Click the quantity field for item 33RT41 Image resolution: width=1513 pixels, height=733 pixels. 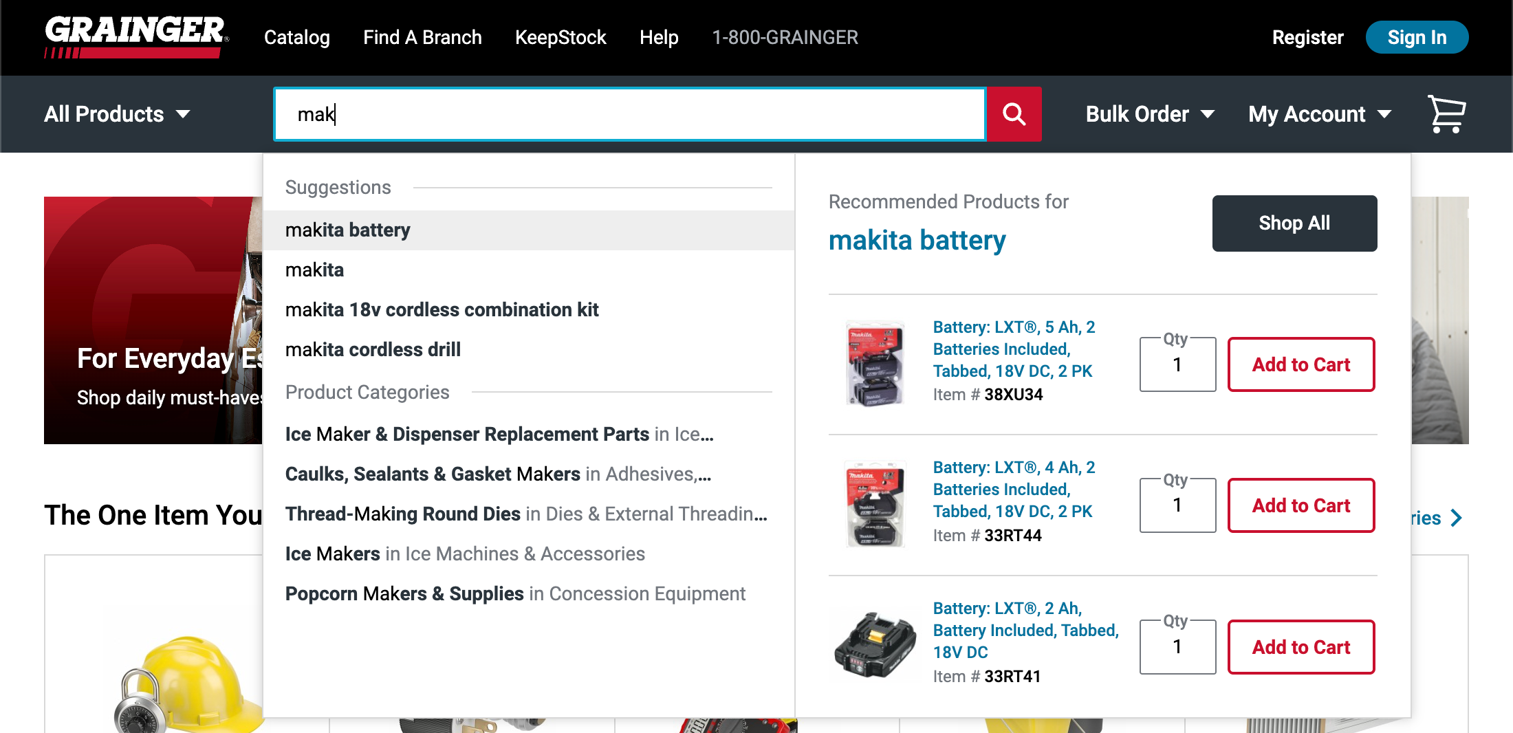point(1177,647)
